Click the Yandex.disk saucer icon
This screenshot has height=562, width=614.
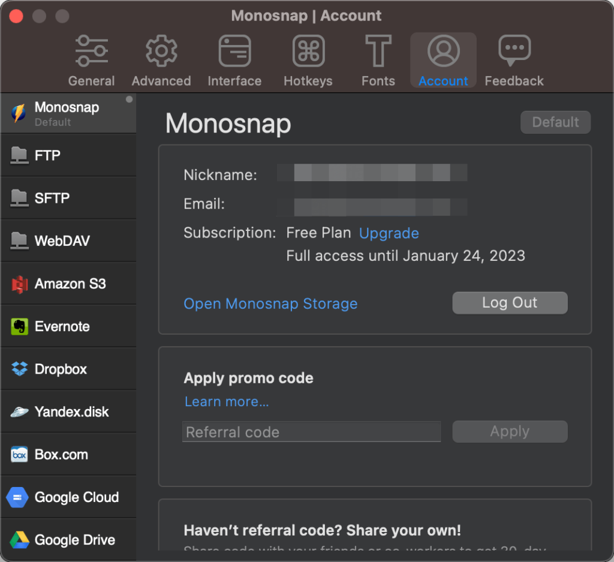(x=19, y=412)
